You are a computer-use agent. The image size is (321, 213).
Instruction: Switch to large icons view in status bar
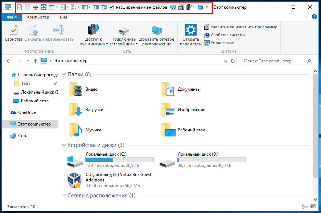313,206
